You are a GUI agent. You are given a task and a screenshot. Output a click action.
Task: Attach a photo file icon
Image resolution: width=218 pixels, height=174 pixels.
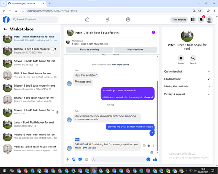point(74,160)
